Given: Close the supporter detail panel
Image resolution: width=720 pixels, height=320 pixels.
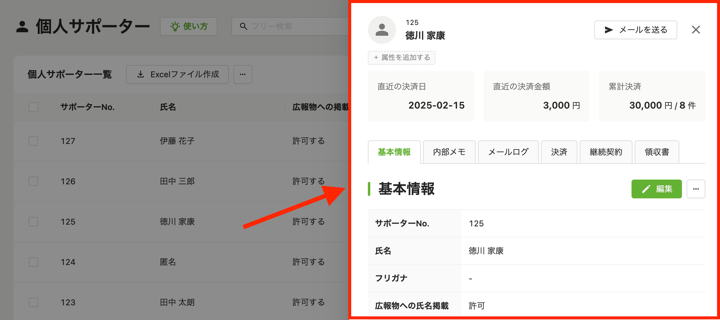Looking at the screenshot, I should click(696, 30).
